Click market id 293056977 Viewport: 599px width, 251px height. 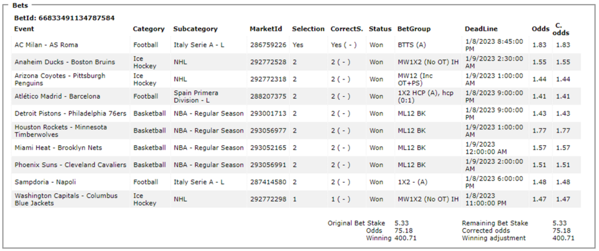coord(268,131)
